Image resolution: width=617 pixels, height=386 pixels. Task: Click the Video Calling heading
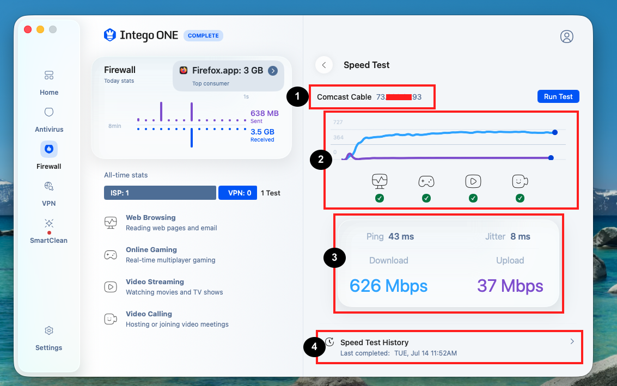[149, 314]
